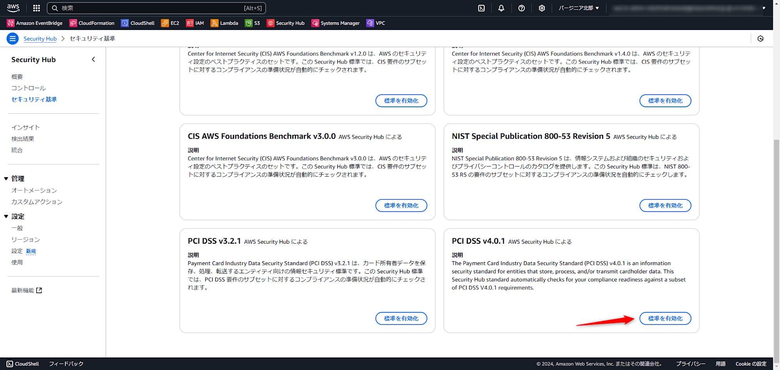Click the PCI DSS v3.2.1 heading

pos(214,241)
